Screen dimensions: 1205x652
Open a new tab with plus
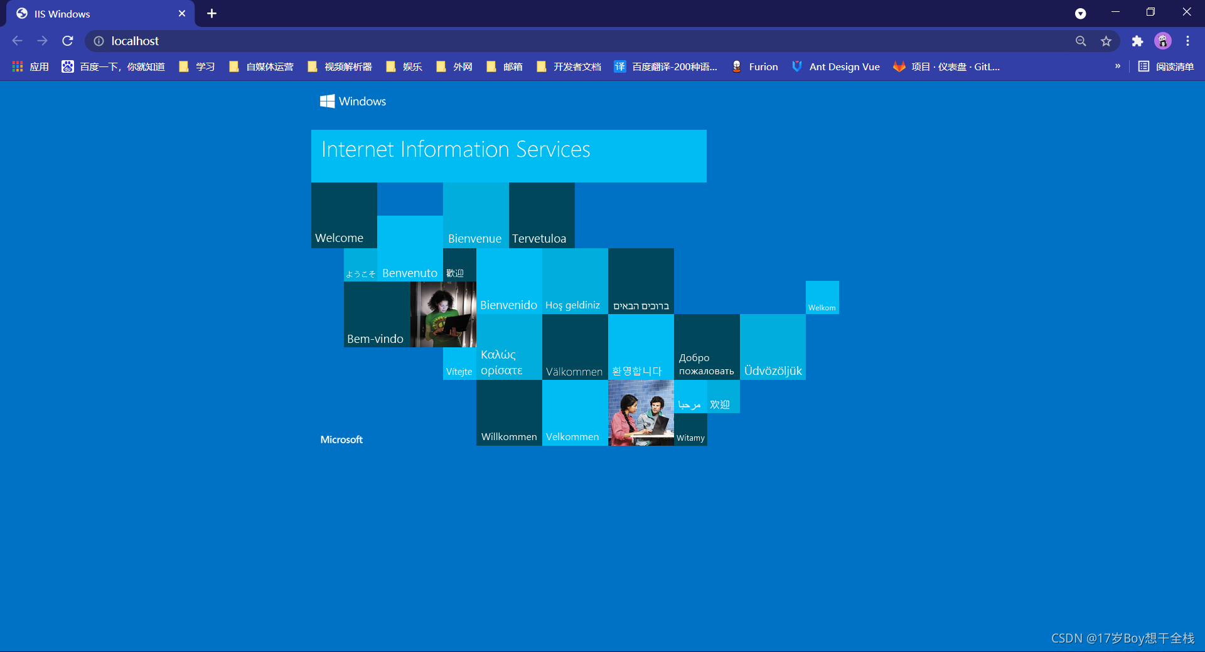pyautogui.click(x=212, y=13)
